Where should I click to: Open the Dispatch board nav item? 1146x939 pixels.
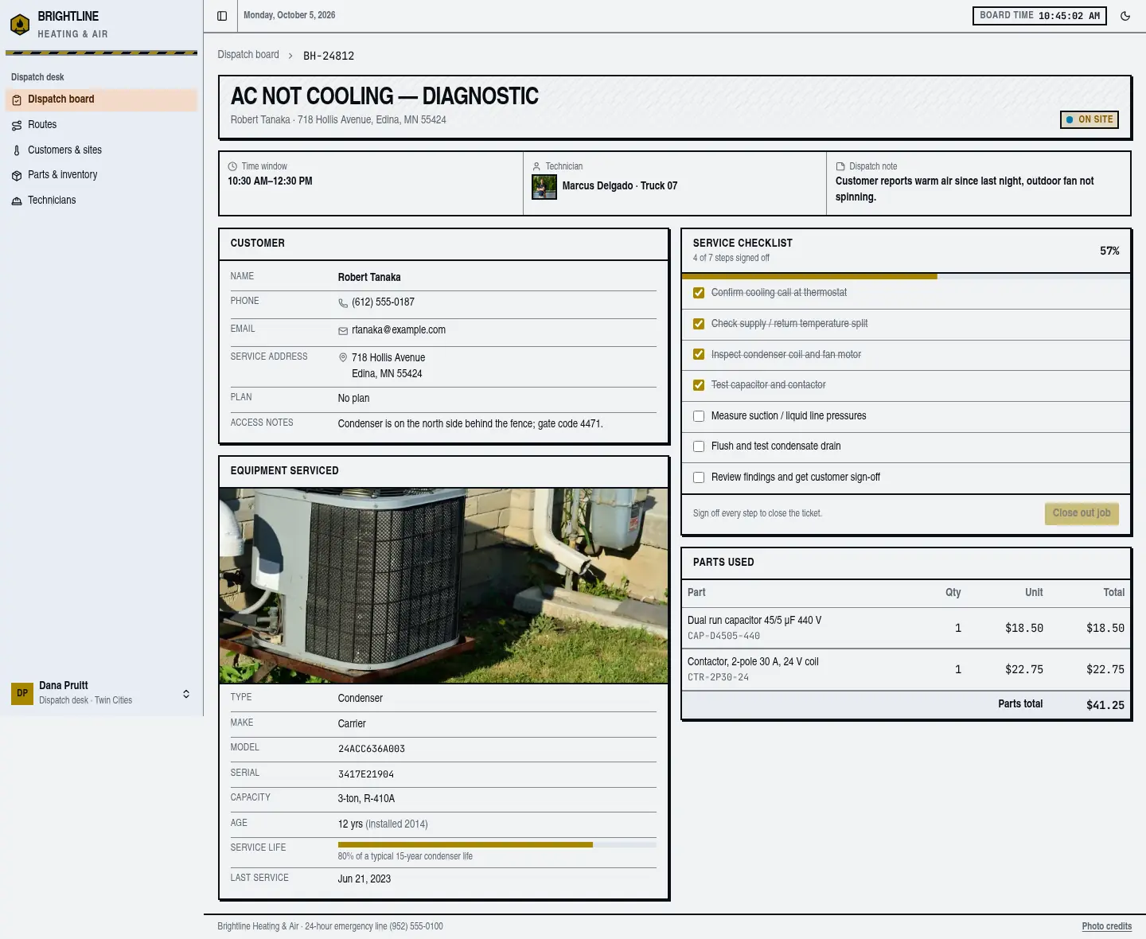[101, 99]
